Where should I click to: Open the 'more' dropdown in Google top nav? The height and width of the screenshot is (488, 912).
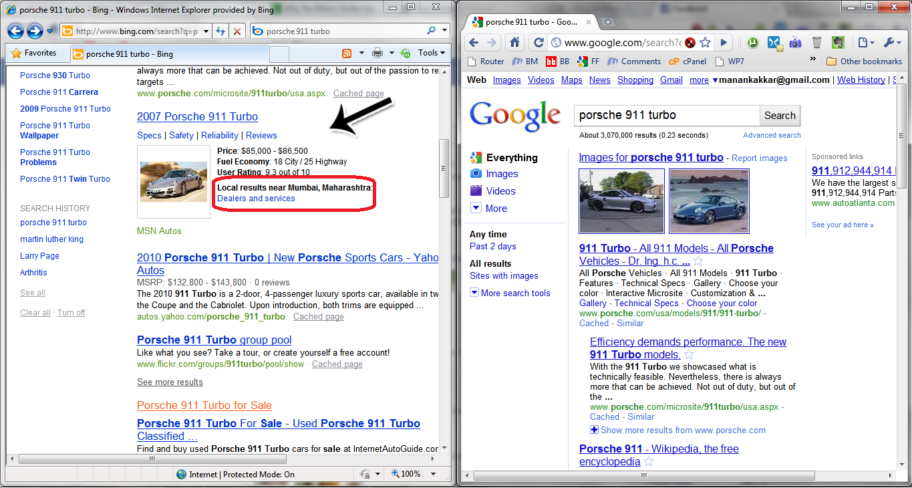click(x=702, y=80)
